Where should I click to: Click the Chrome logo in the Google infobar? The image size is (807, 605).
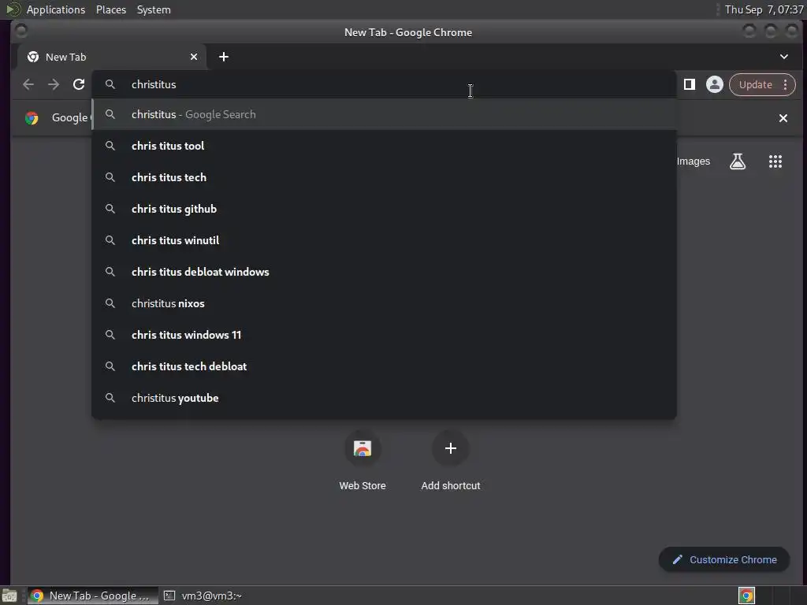tap(32, 118)
